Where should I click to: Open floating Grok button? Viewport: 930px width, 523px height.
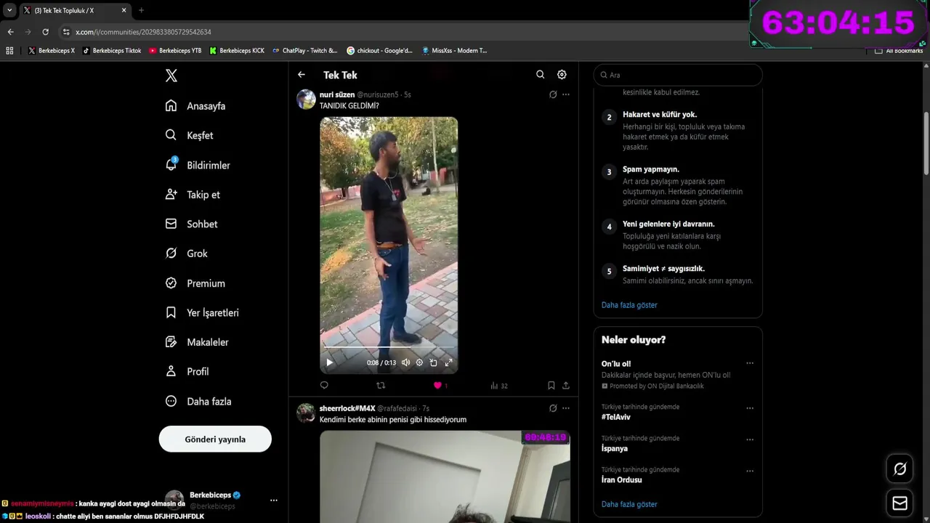(899, 469)
